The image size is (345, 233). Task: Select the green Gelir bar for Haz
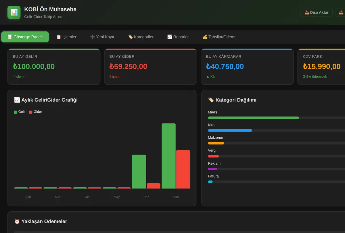point(139,172)
